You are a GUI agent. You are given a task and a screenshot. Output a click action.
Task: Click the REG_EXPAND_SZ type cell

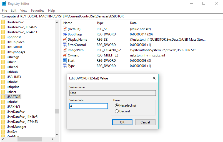tap(109, 50)
